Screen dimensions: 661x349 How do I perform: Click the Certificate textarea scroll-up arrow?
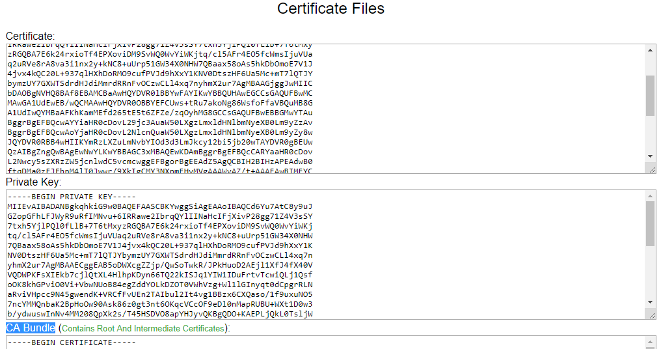coord(650,50)
